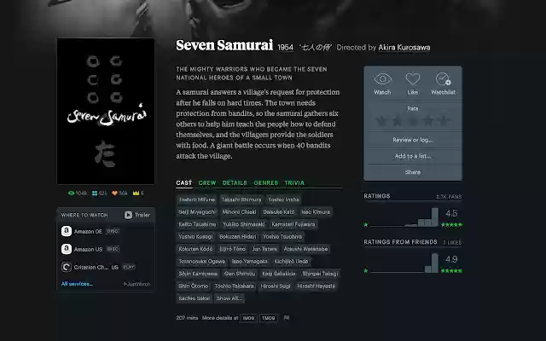Click the report flag icon
The image size is (546, 341).
point(287,318)
